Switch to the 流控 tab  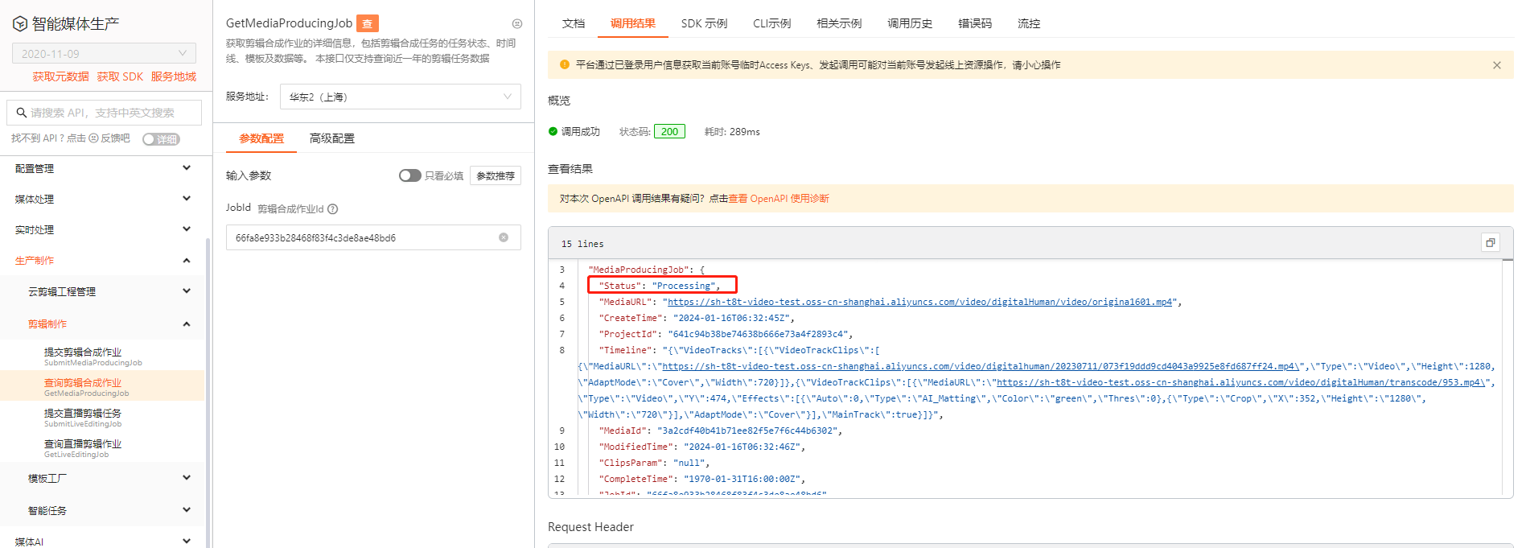point(1029,23)
